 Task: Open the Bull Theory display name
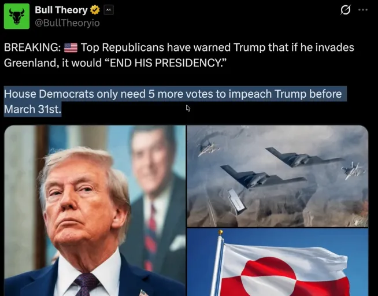pos(61,10)
